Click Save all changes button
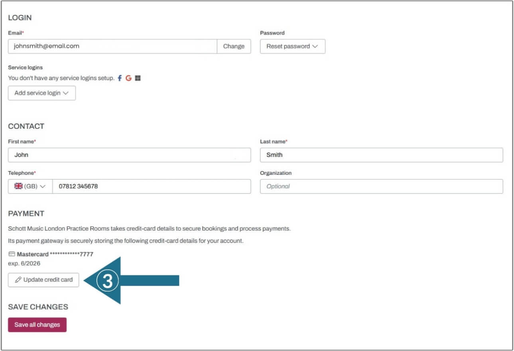Viewport: 514px width, 351px height. [x=37, y=325]
